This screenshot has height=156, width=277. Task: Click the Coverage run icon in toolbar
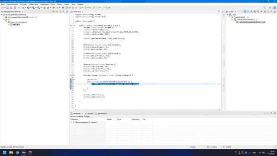point(33,8)
